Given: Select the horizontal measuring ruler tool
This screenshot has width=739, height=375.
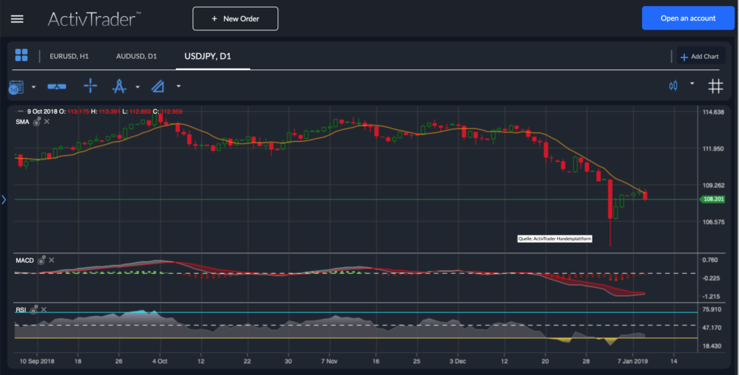Looking at the screenshot, I should [57, 86].
